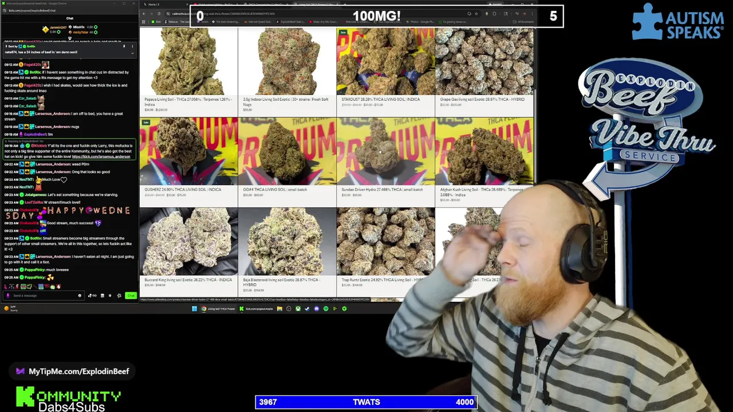Open Baja Blasteroid Living Soil Exotic image
Screen dimensions: 733x412
(287, 241)
